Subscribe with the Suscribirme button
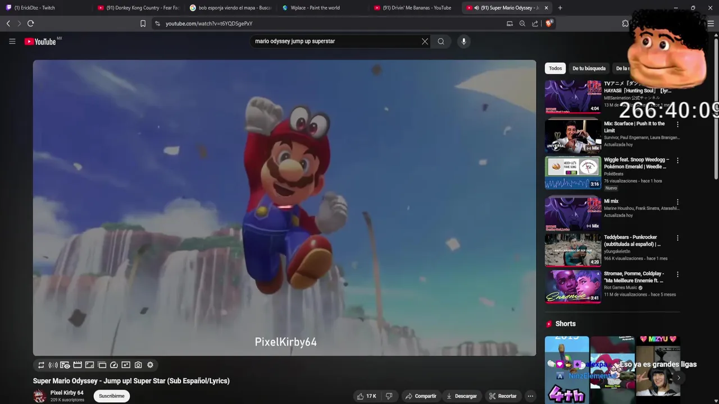719x404 pixels. point(112,396)
